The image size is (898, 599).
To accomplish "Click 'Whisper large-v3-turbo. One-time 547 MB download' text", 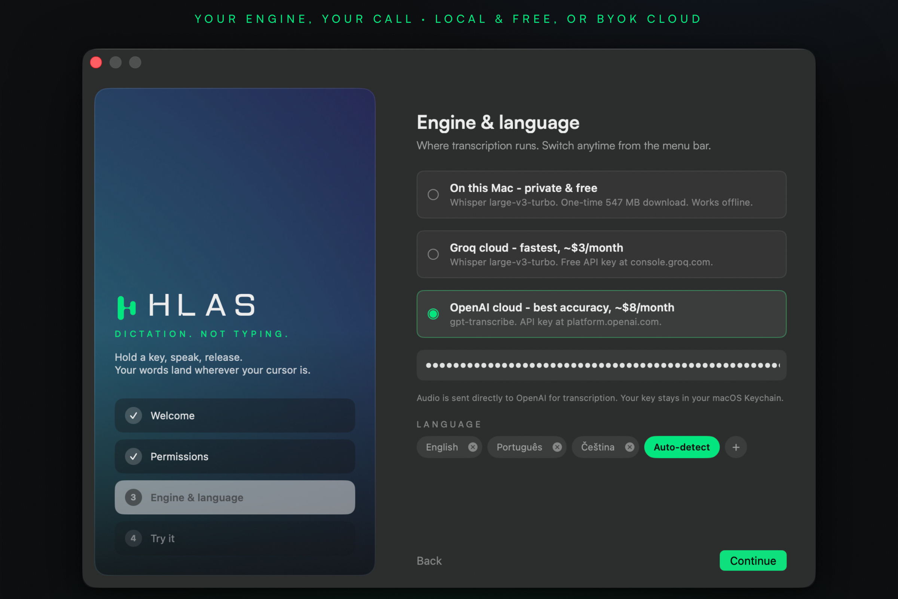I will [x=569, y=203].
